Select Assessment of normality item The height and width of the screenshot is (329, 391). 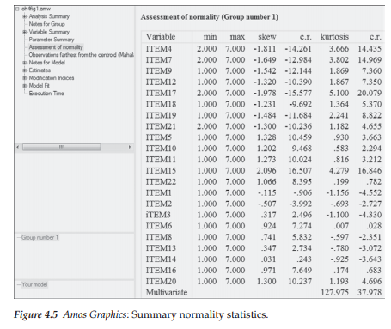pyautogui.click(x=56, y=47)
